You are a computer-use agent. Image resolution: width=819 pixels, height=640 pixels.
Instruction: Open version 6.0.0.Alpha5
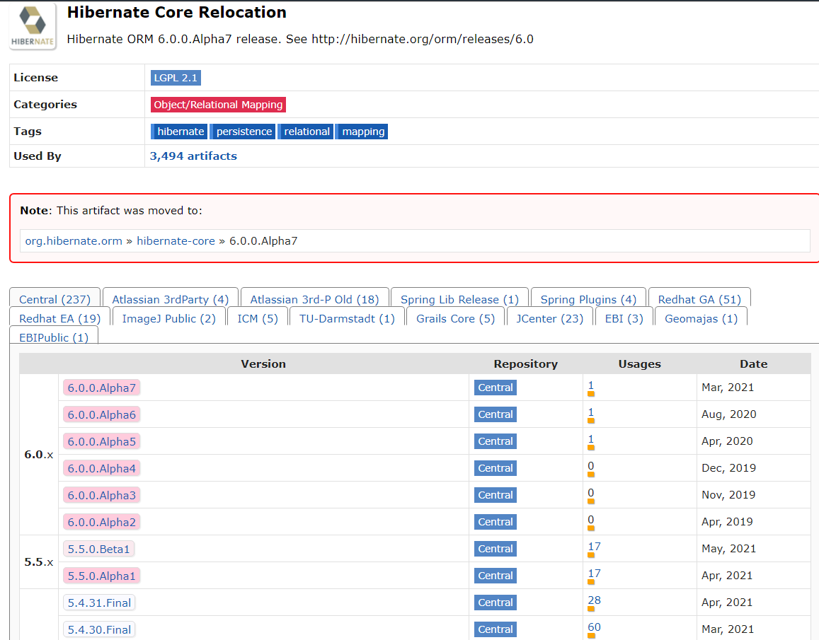101,441
